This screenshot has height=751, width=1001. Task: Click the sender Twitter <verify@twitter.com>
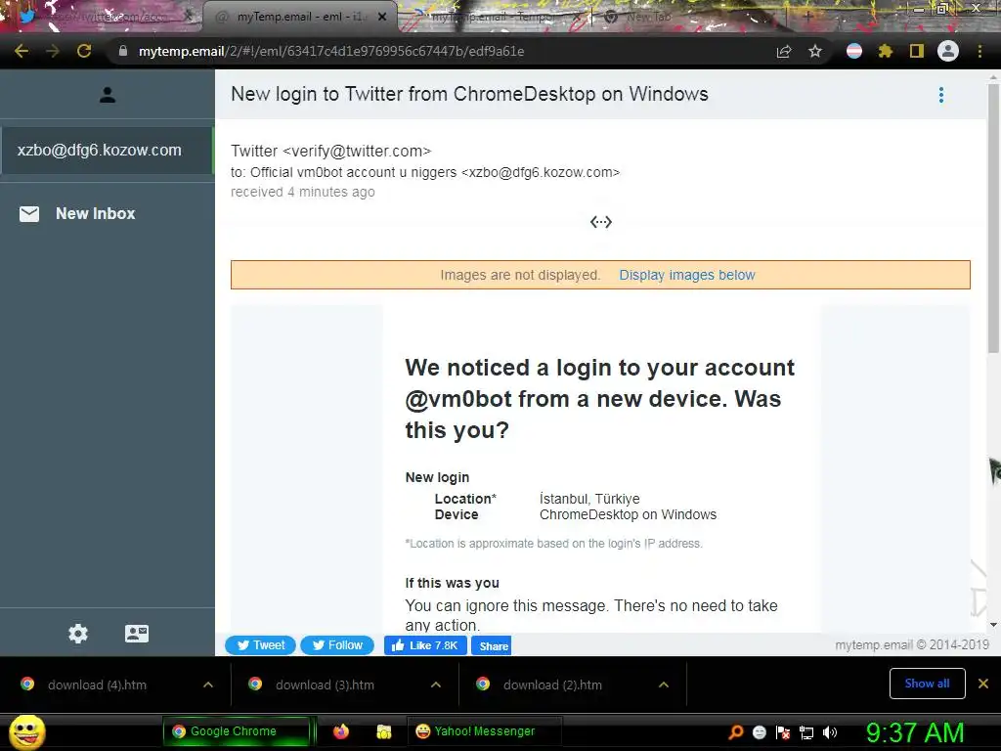coord(330,152)
